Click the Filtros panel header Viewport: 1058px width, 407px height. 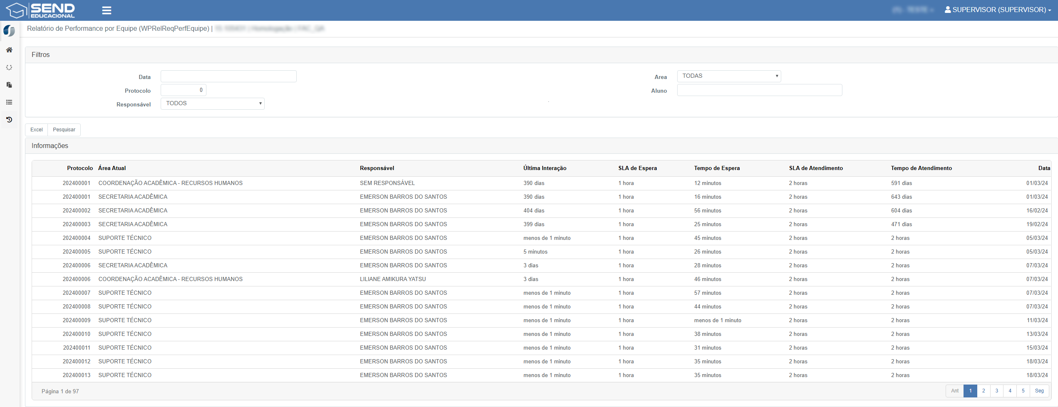[541, 55]
